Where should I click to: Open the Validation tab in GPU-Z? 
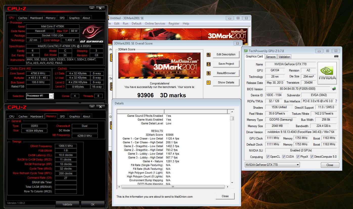tap(284, 57)
